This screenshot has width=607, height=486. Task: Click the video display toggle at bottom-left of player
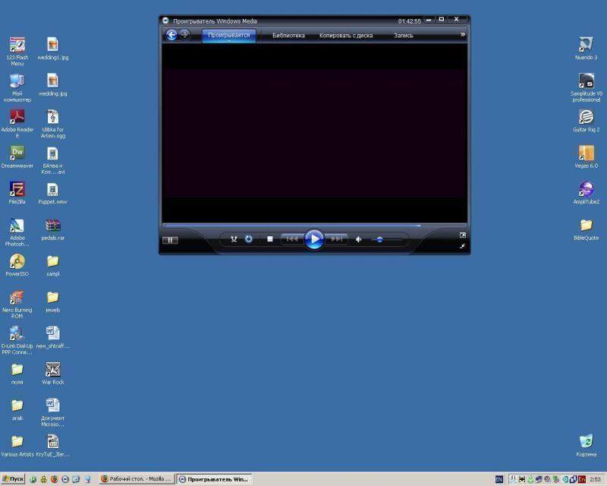(170, 240)
